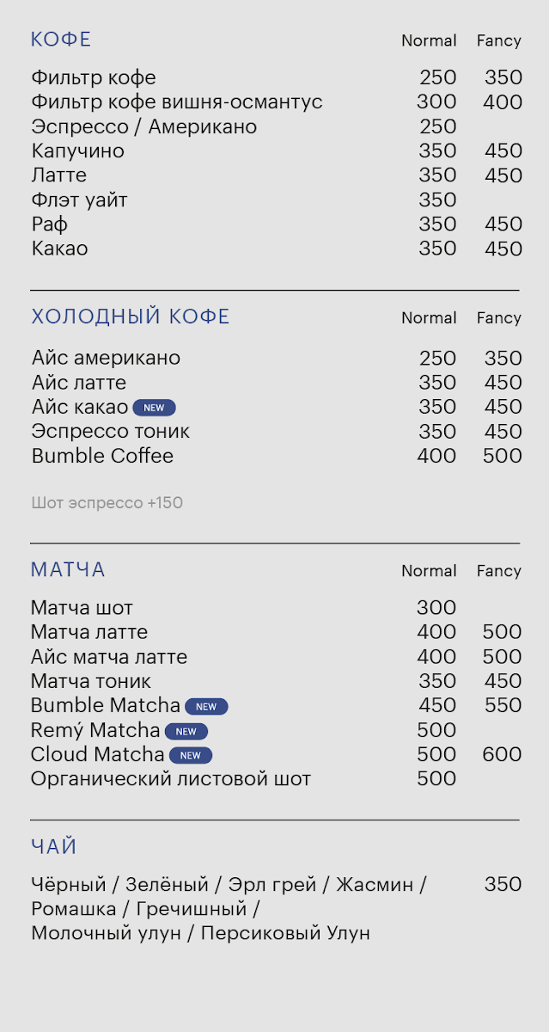Choose the Фильтр кофе вишня-османтус item
This screenshot has height=1032, width=549.
(177, 102)
